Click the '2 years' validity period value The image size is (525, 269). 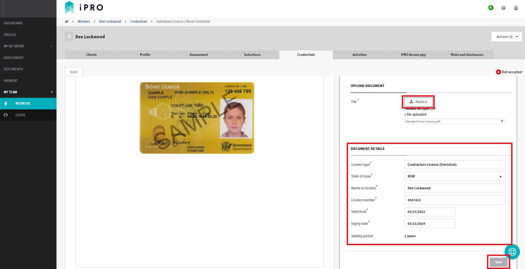pyautogui.click(x=410, y=236)
